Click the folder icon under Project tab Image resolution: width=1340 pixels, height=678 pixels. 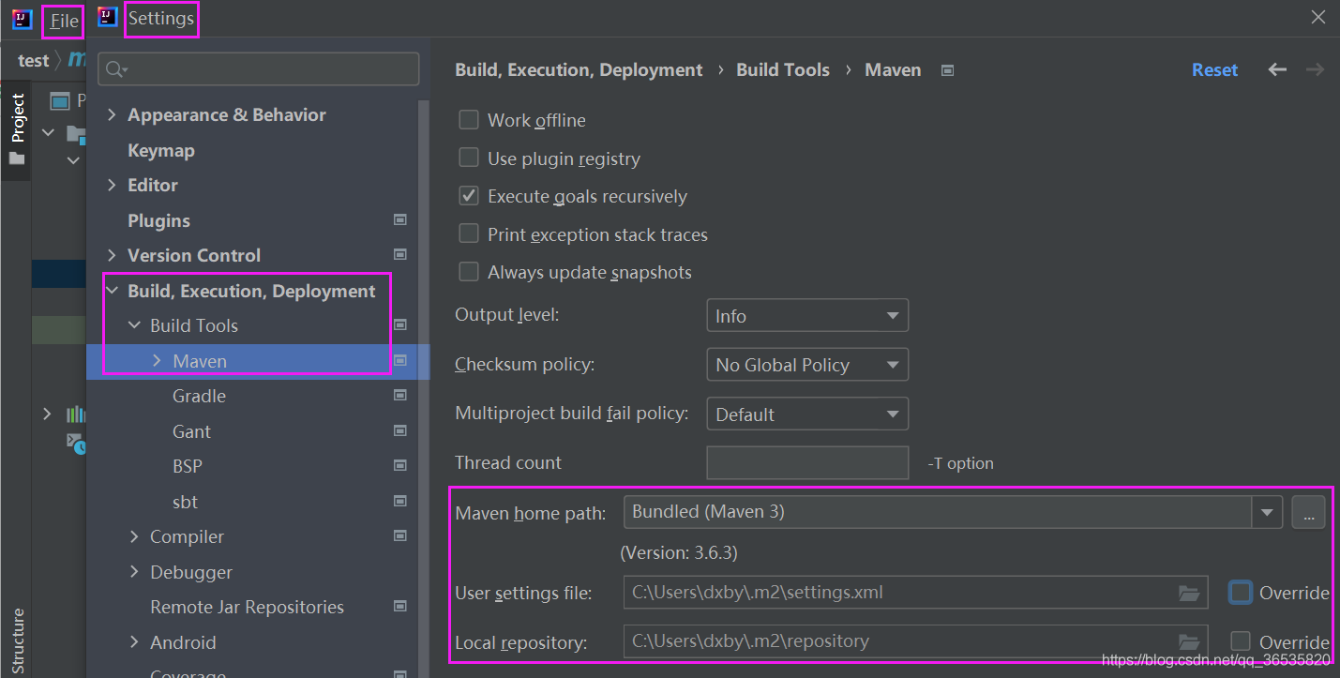[16, 158]
